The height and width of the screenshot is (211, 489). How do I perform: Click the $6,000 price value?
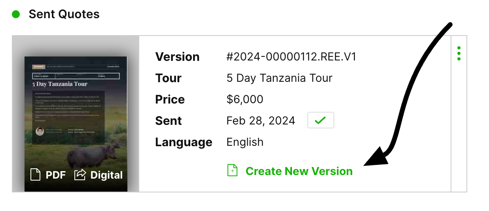245,100
